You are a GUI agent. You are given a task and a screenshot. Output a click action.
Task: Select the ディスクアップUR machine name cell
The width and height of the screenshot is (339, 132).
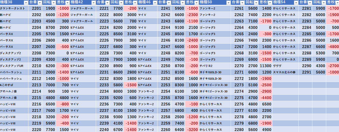(14, 66)
